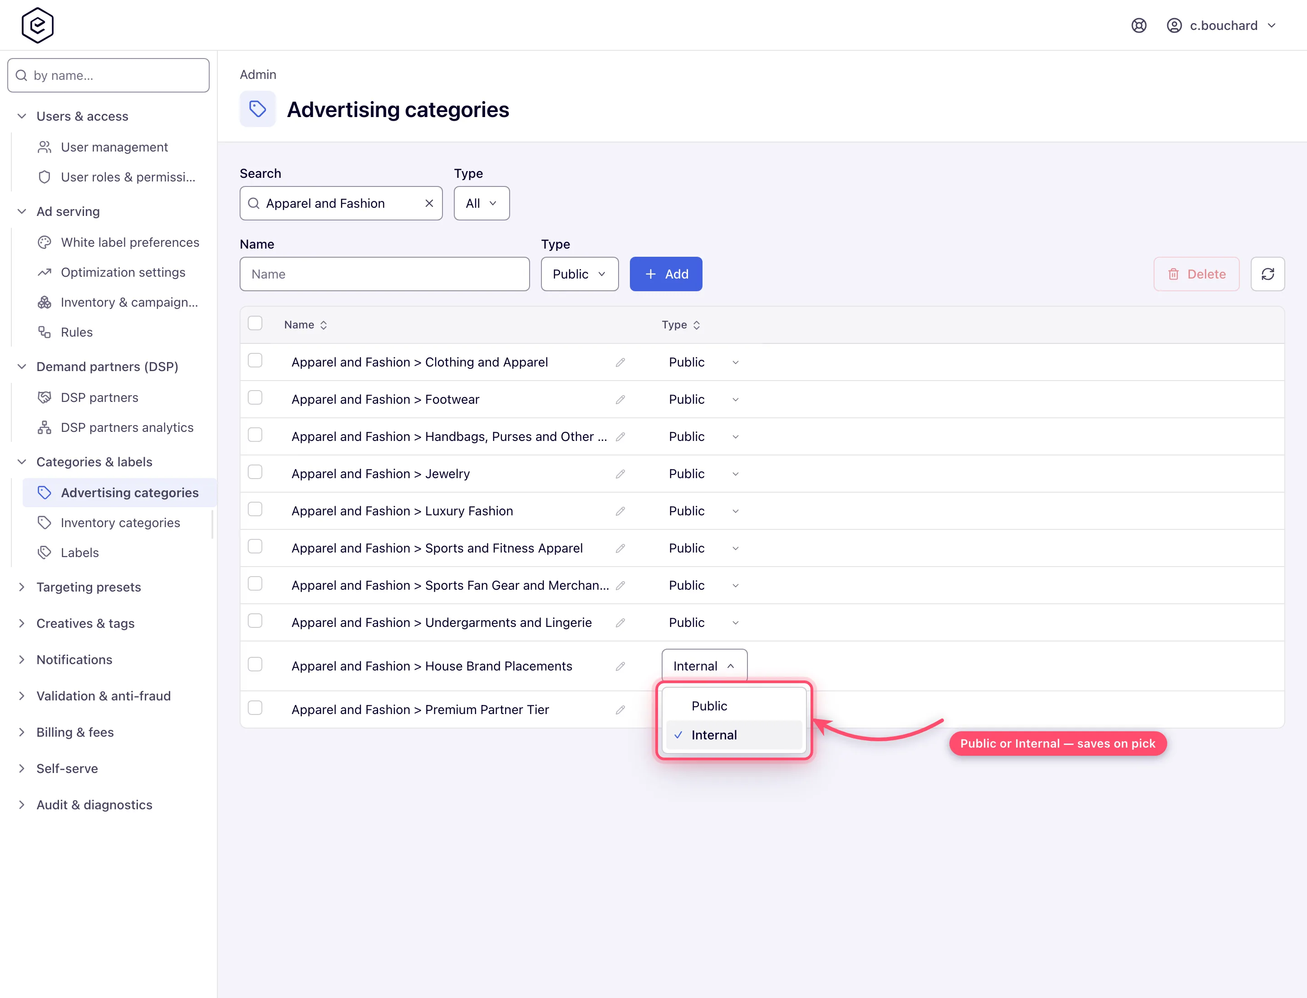Edit Undergarments and Lingerie category name
This screenshot has height=998, width=1307.
(620, 622)
